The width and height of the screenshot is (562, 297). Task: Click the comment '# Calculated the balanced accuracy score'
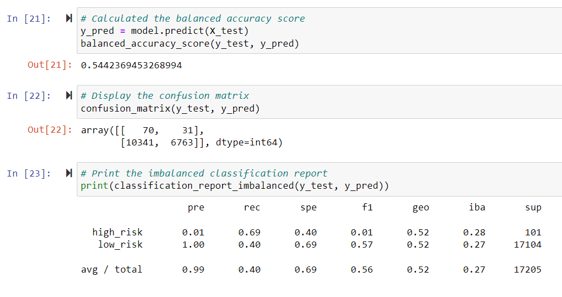point(193,18)
